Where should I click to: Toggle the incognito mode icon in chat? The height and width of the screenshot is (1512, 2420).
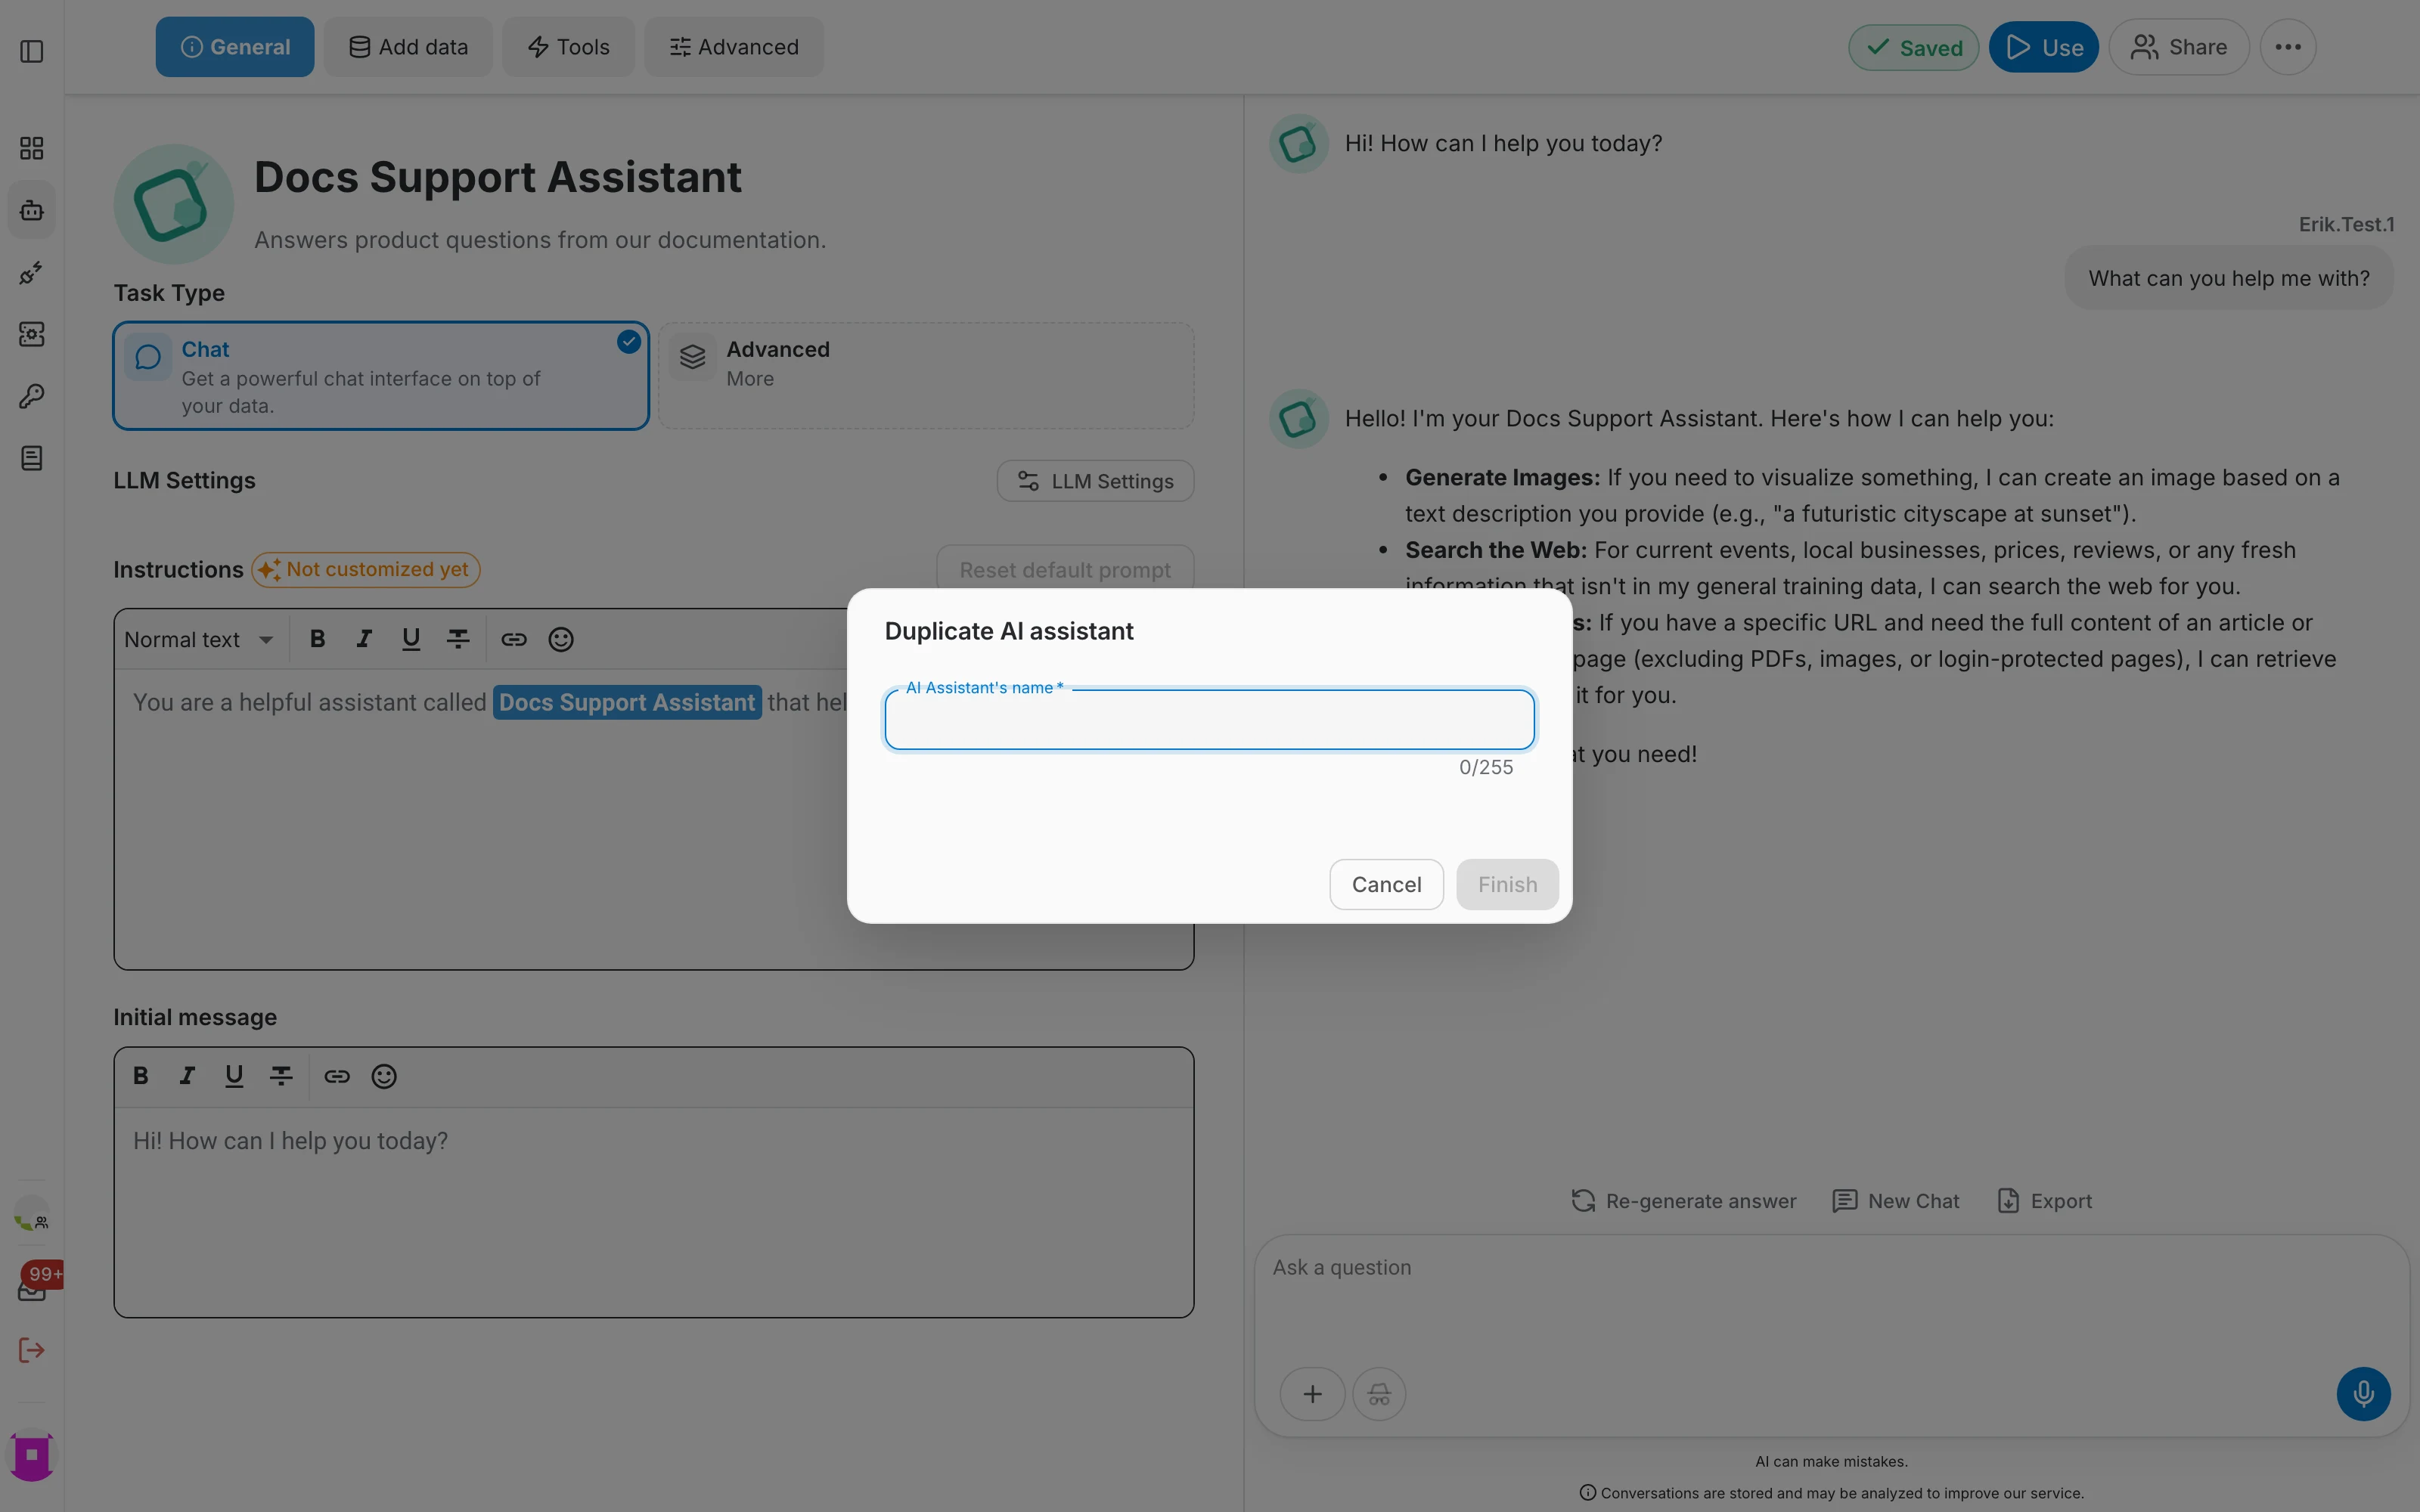click(1379, 1393)
